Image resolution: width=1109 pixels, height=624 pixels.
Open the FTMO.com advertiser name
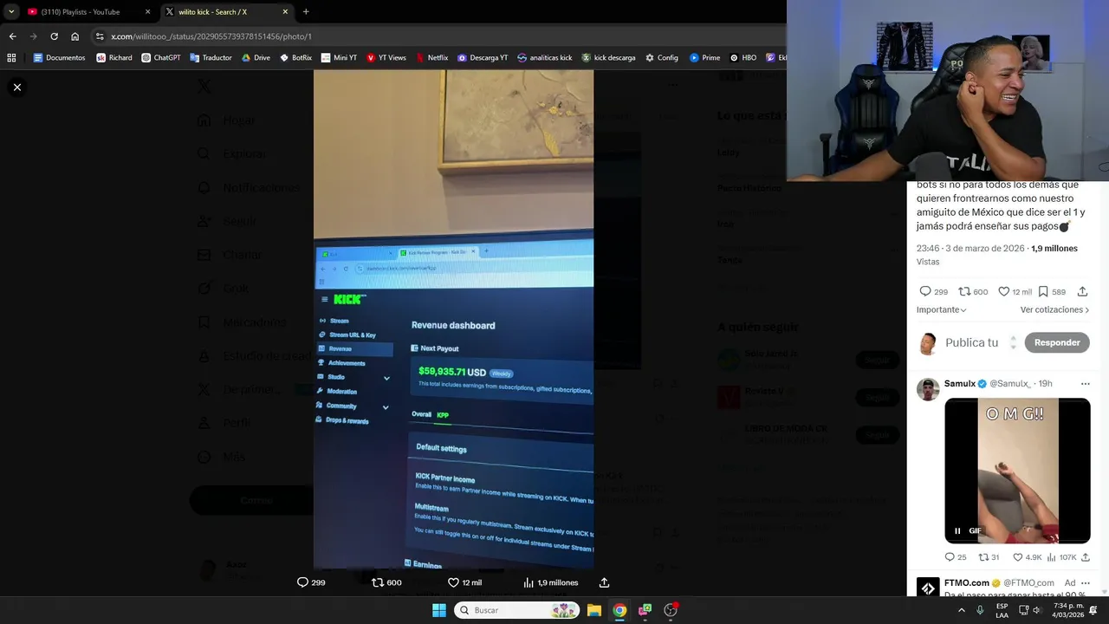(x=967, y=583)
